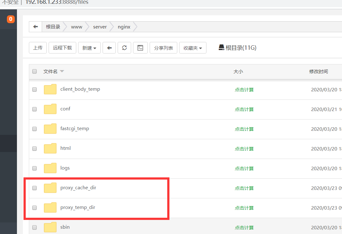The image size is (342, 234).
Task: Sort by 文件名 column arrow
Action: click(x=62, y=71)
